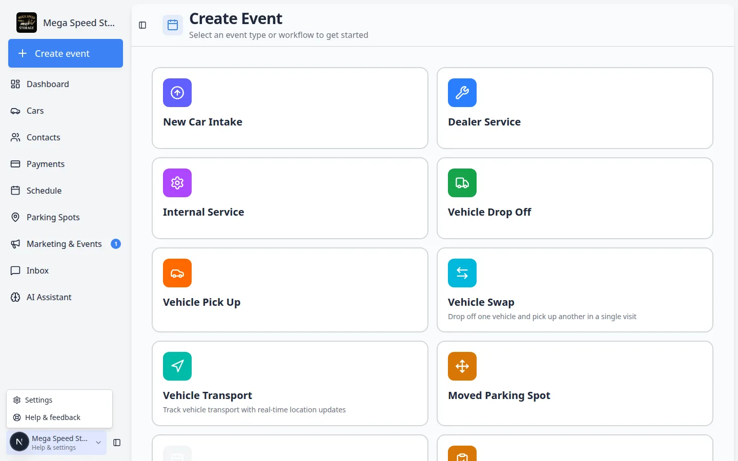Choose the Dealer Service wrench icon
Image resolution: width=738 pixels, height=461 pixels.
point(462,93)
